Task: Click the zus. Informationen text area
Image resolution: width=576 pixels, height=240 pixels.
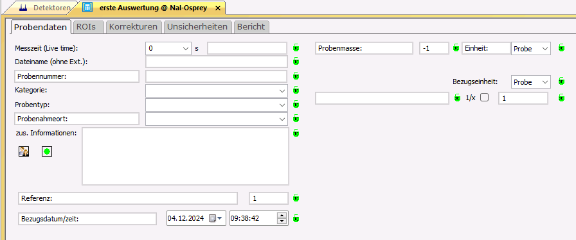Action: (x=185, y=156)
